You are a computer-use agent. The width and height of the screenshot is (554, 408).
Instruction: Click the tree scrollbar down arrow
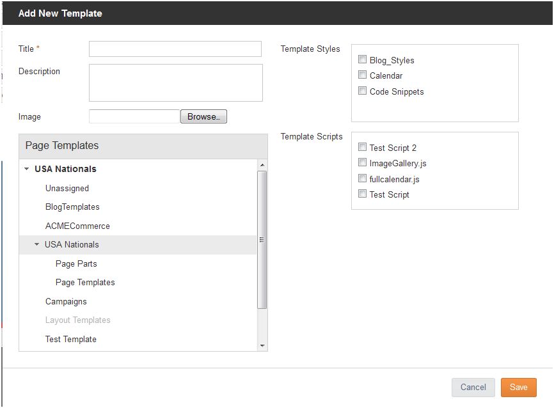click(x=262, y=346)
